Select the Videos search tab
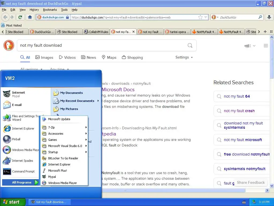Screen dimensions: 274x206 [x=67, y=57]
